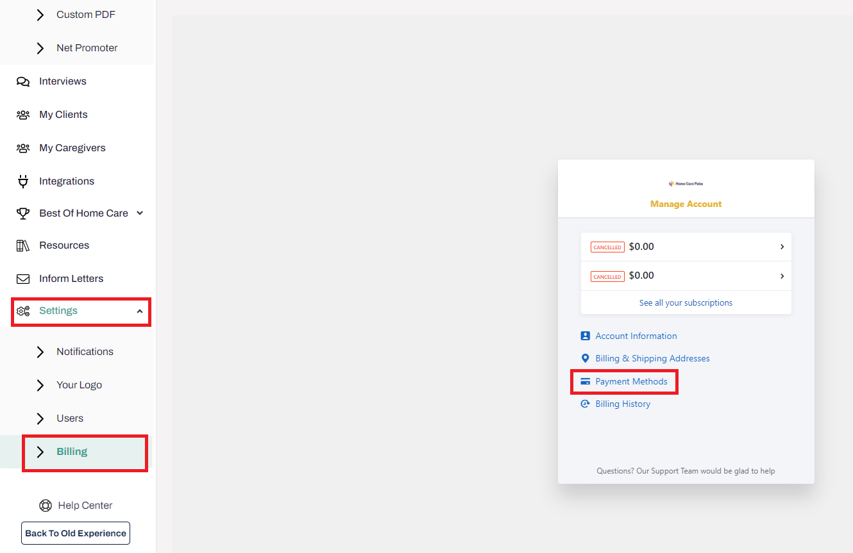The image size is (853, 553).
Task: Select the My Clients people icon
Action: point(23,114)
